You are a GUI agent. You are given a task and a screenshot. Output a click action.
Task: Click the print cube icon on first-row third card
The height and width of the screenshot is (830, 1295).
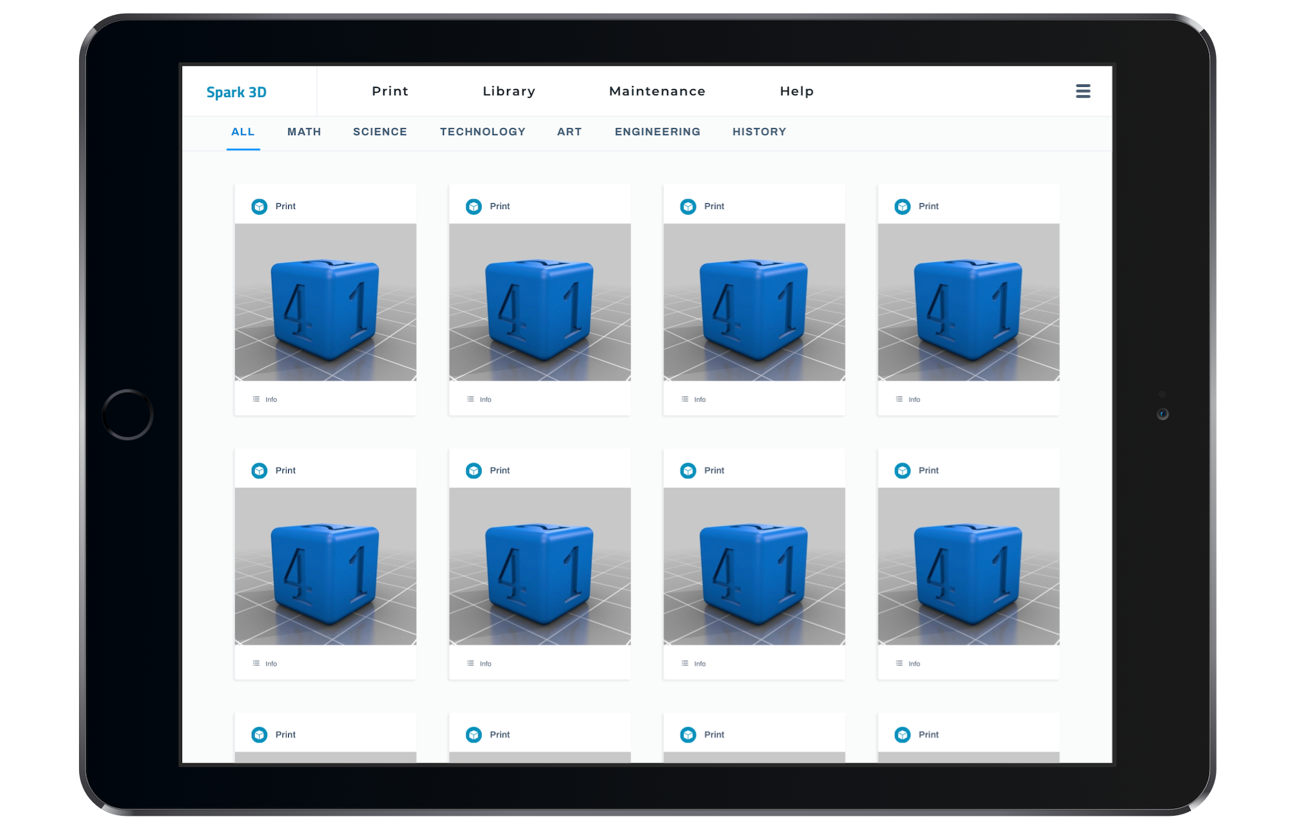pos(688,206)
